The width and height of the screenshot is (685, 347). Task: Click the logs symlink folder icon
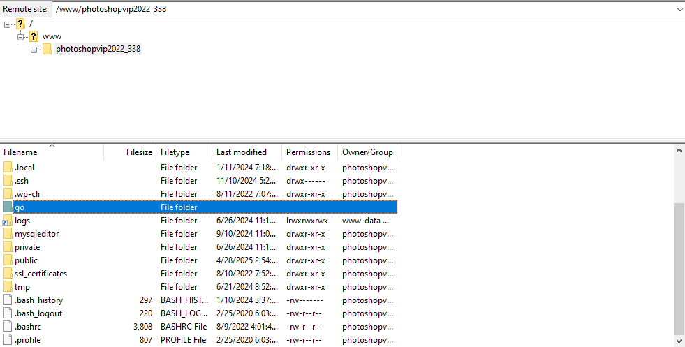click(8, 221)
